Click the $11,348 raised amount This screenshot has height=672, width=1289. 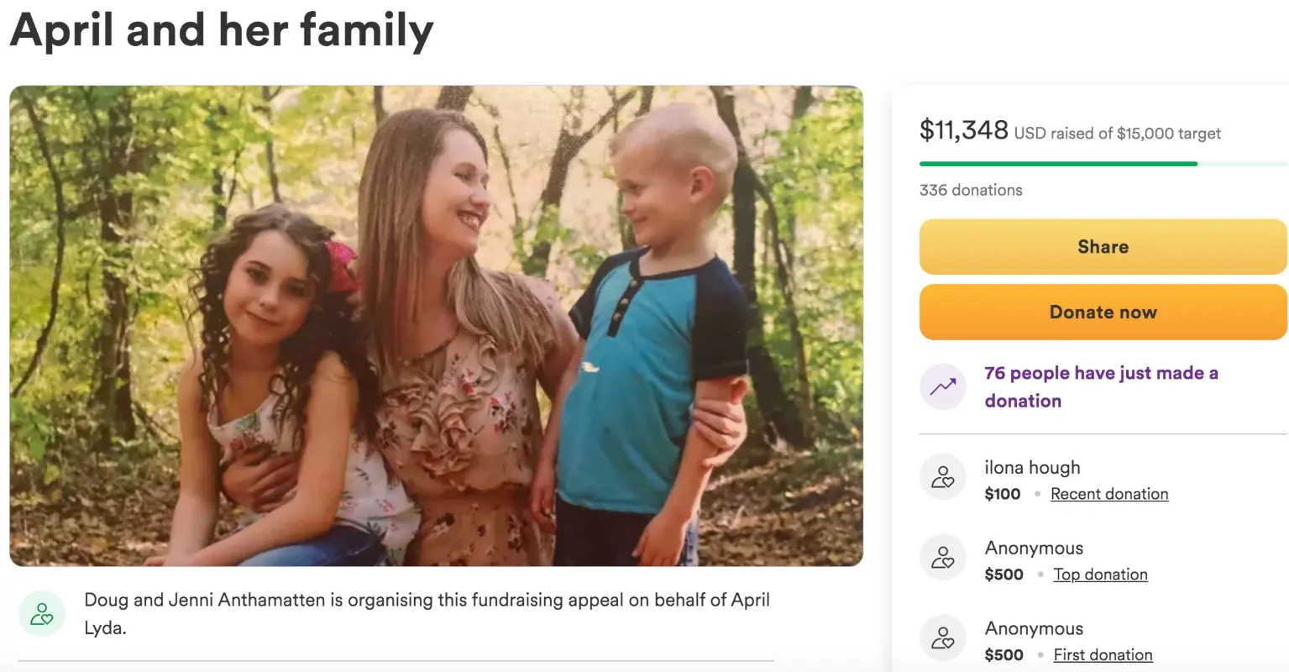click(x=963, y=130)
